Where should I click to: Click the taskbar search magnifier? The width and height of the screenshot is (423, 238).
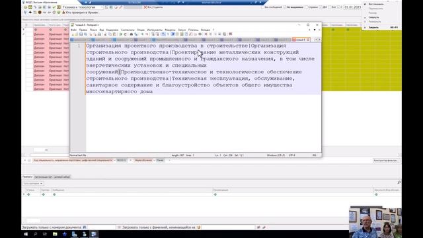pyautogui.click(x=35, y=234)
